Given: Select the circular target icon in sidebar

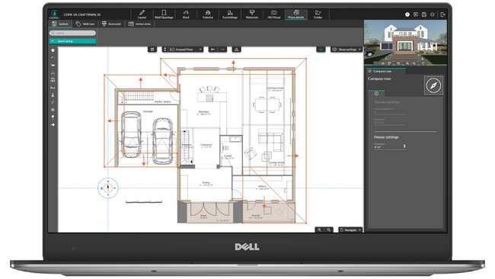Looking at the screenshot, I should tap(53, 110).
